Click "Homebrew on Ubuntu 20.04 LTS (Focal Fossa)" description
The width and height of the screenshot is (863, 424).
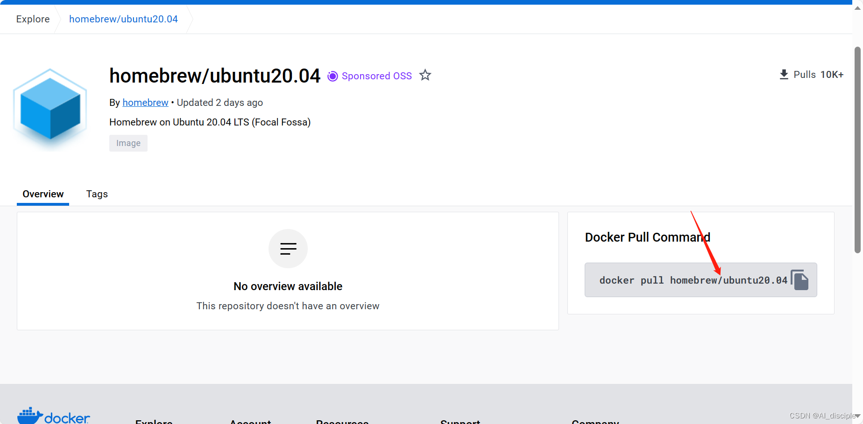[x=210, y=122]
